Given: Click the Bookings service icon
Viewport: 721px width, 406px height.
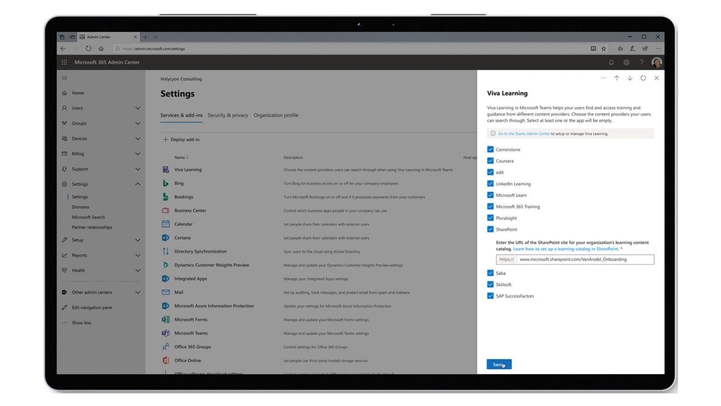Looking at the screenshot, I should (x=166, y=197).
